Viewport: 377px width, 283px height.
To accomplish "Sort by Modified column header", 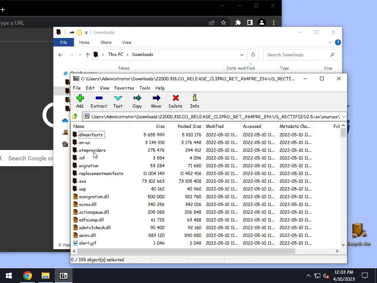I will [x=222, y=126].
